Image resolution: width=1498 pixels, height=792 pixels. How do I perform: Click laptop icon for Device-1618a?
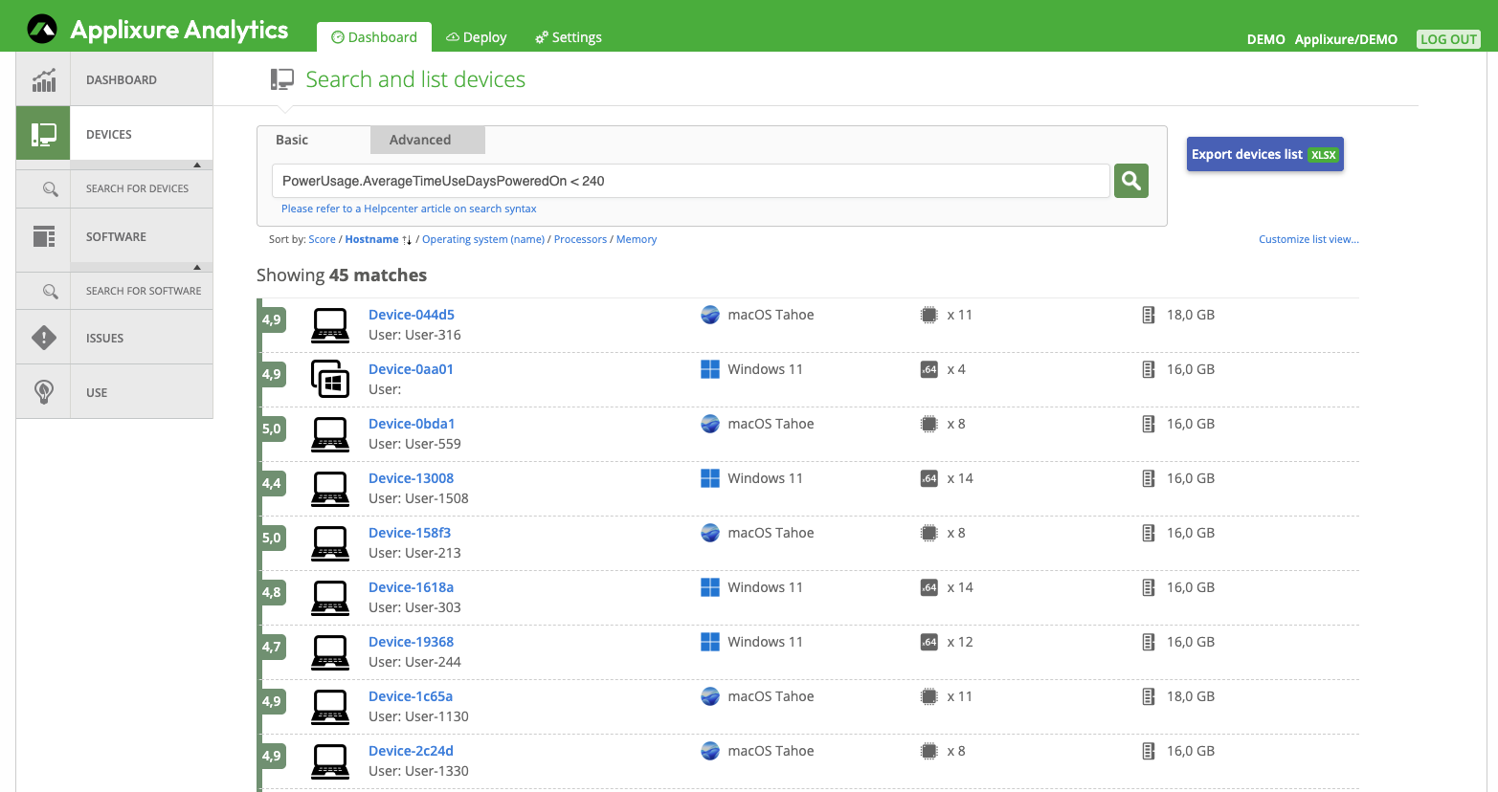pos(330,598)
